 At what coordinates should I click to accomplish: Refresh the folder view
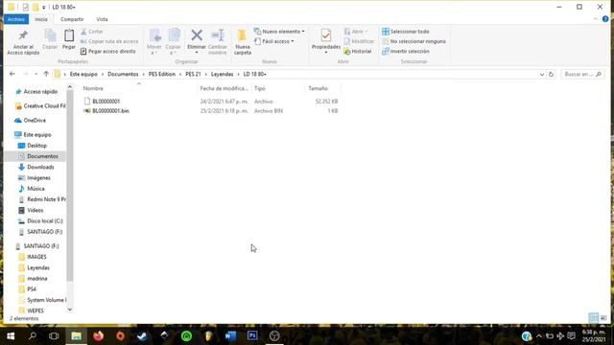(551, 75)
